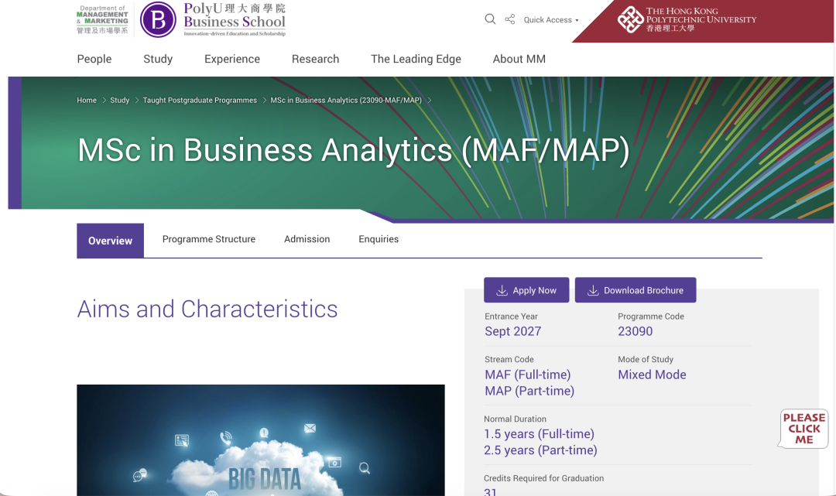Screen dimensions: 836x496
Task: Click the Sept 2027 entrance year text
Action: pyautogui.click(x=513, y=331)
